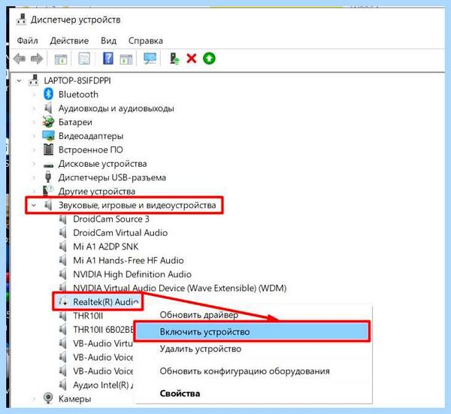Select the Аудио Intel(R) device row
The width and height of the screenshot is (451, 414).
[103, 385]
